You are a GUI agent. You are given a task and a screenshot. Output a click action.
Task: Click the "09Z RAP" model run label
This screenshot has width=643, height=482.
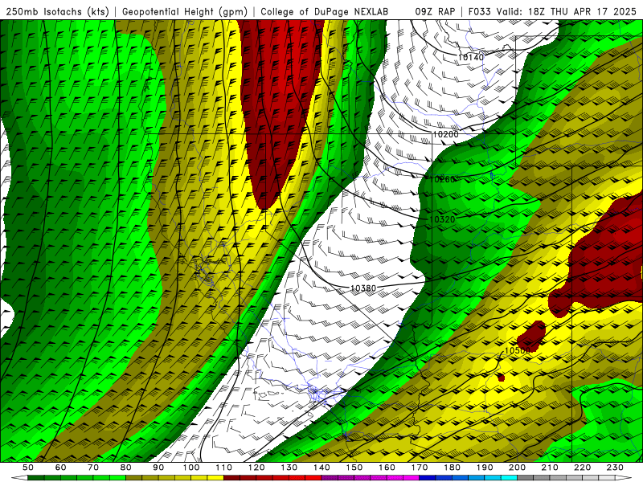tap(435, 11)
